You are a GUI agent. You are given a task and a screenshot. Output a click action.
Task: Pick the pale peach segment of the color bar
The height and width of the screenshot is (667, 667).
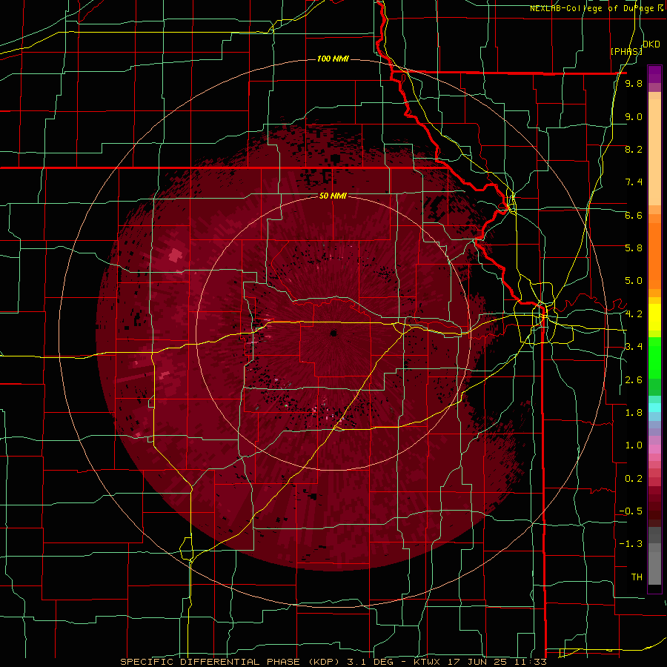point(654,152)
